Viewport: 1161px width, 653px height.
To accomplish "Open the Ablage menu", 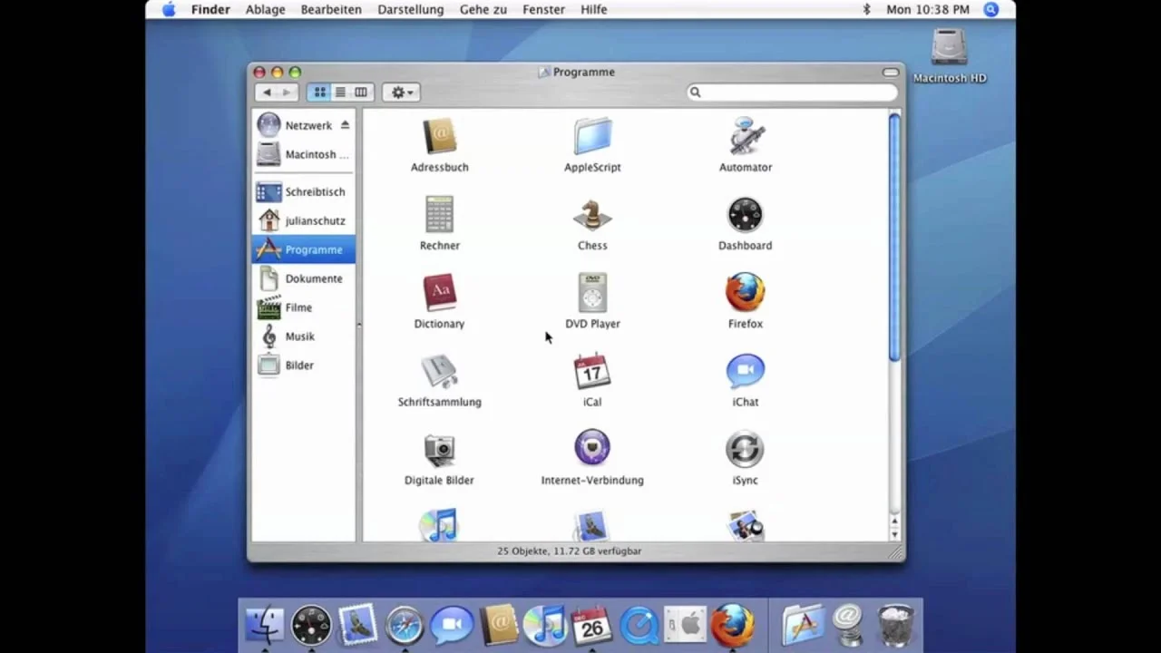I will (265, 9).
